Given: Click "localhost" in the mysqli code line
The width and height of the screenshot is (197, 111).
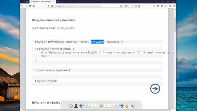Looking at the screenshot, I should [x=71, y=42].
